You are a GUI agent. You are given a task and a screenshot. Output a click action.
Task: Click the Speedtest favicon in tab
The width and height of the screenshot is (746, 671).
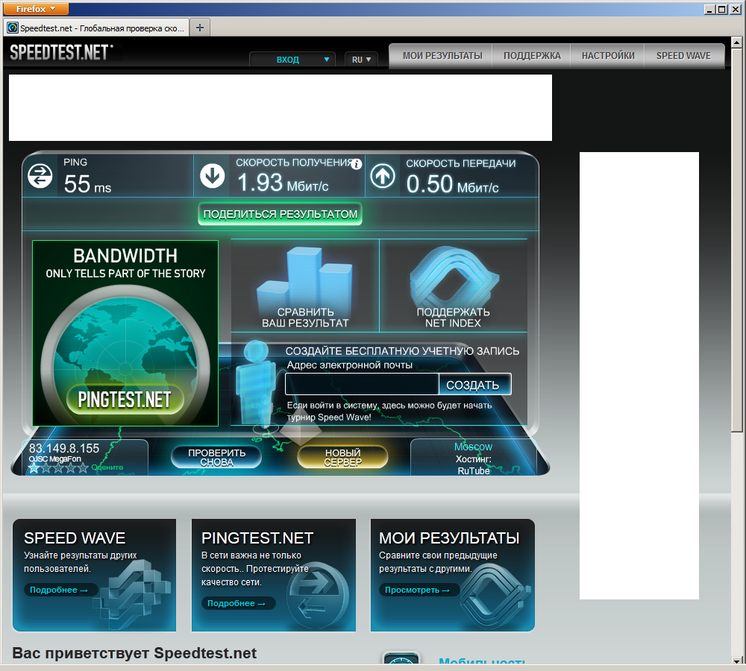(x=13, y=28)
